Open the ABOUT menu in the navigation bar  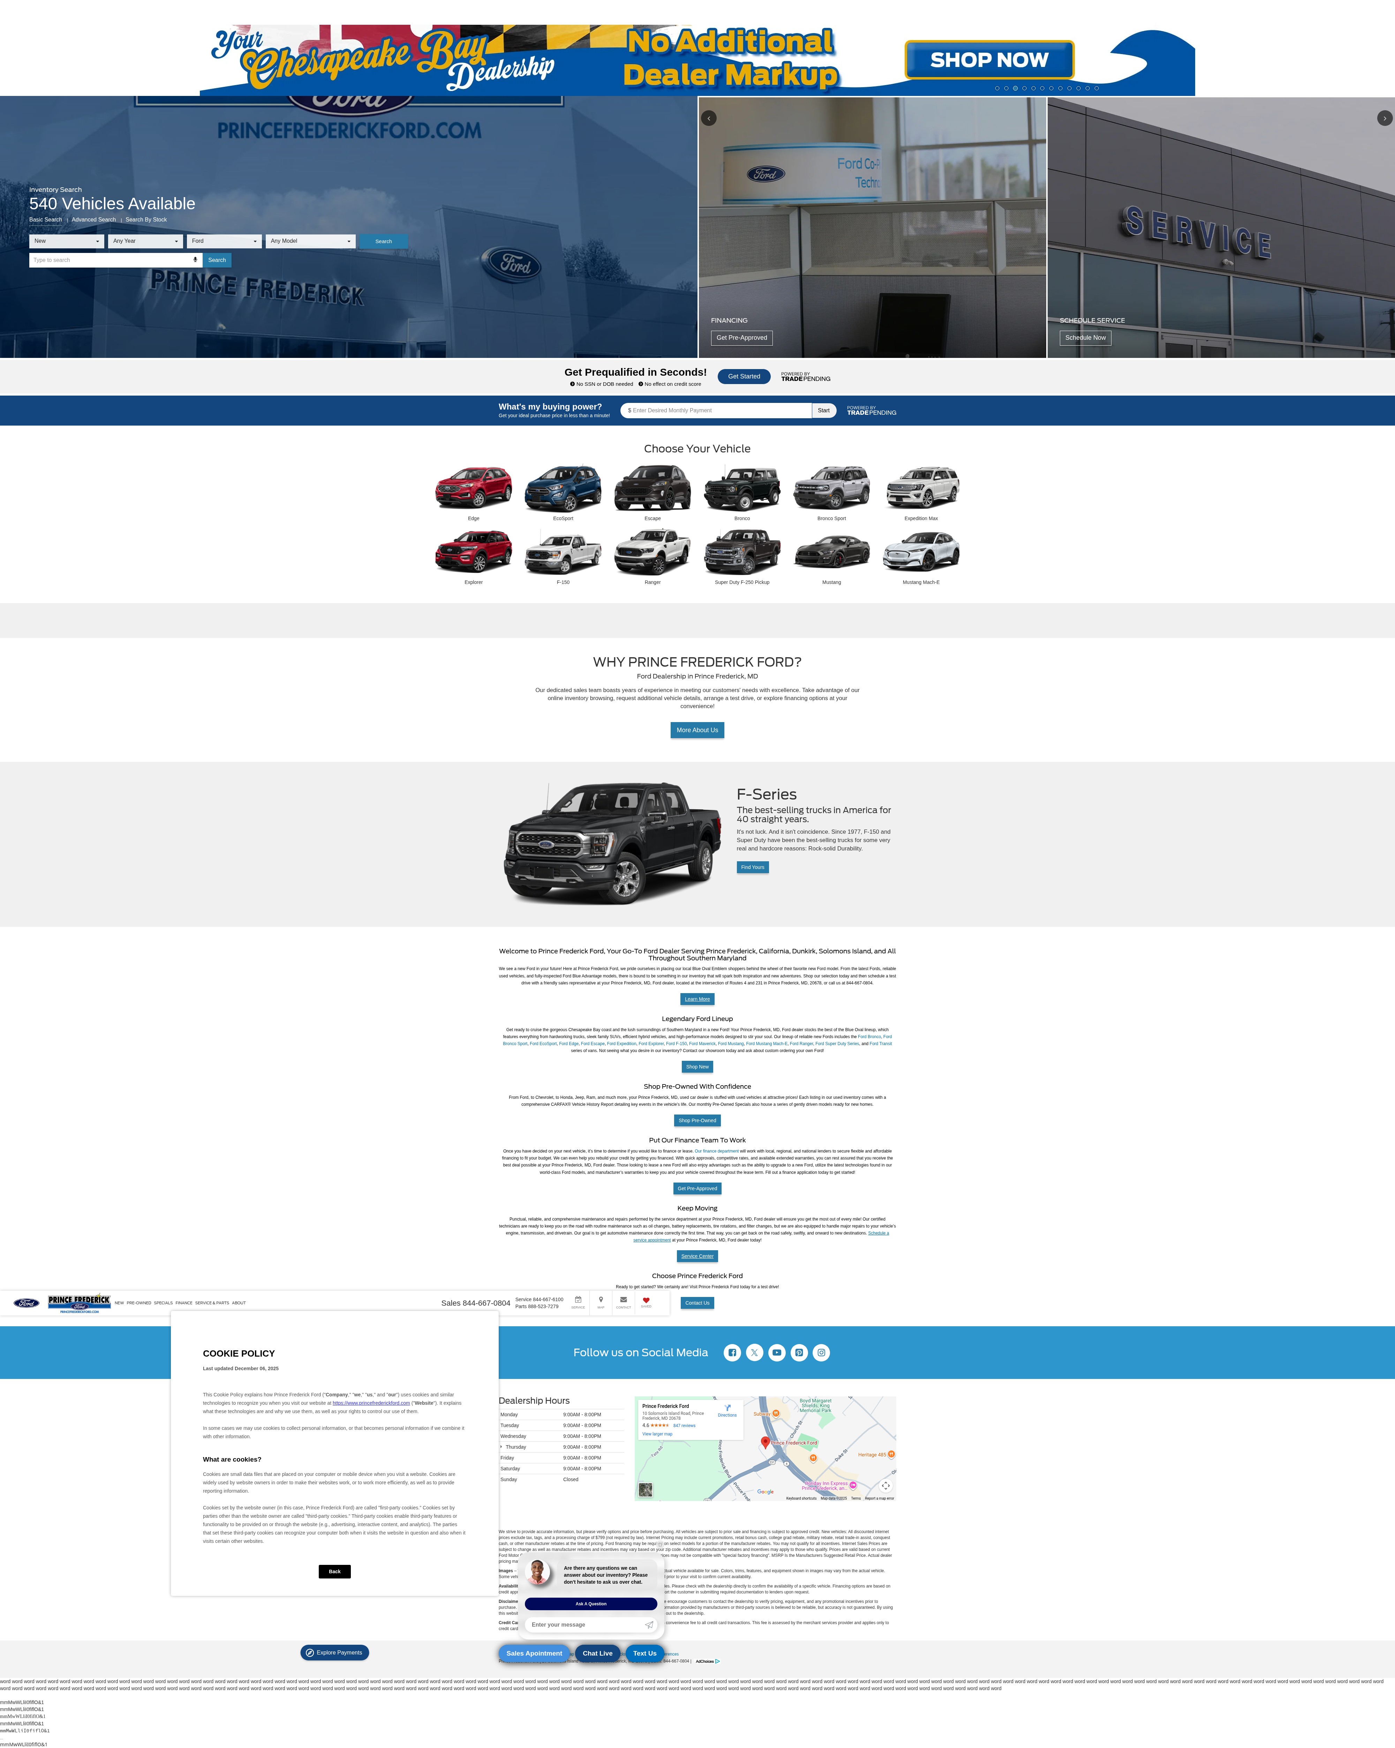(239, 1303)
